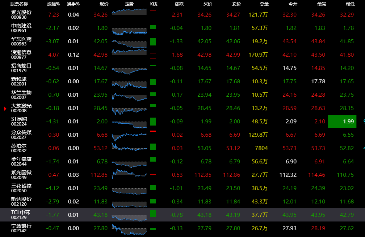
Task: Select stock 韵达股份 002120
Action: pyautogui.click(x=21, y=202)
